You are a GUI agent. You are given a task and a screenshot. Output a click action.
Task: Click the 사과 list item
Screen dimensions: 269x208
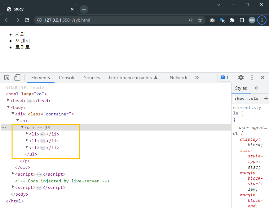(20, 34)
